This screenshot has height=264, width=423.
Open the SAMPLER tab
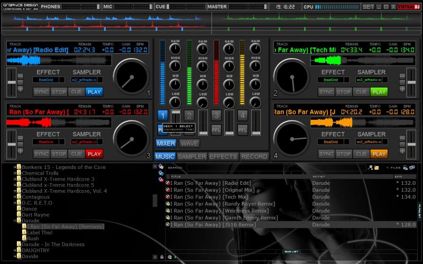coord(192,156)
